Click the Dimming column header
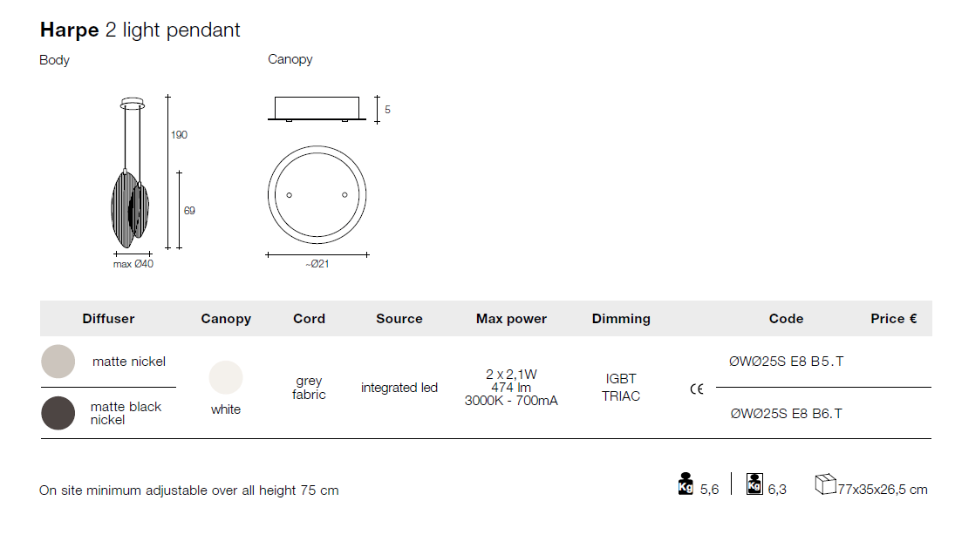Screen dimensions: 955x541 (x=621, y=319)
